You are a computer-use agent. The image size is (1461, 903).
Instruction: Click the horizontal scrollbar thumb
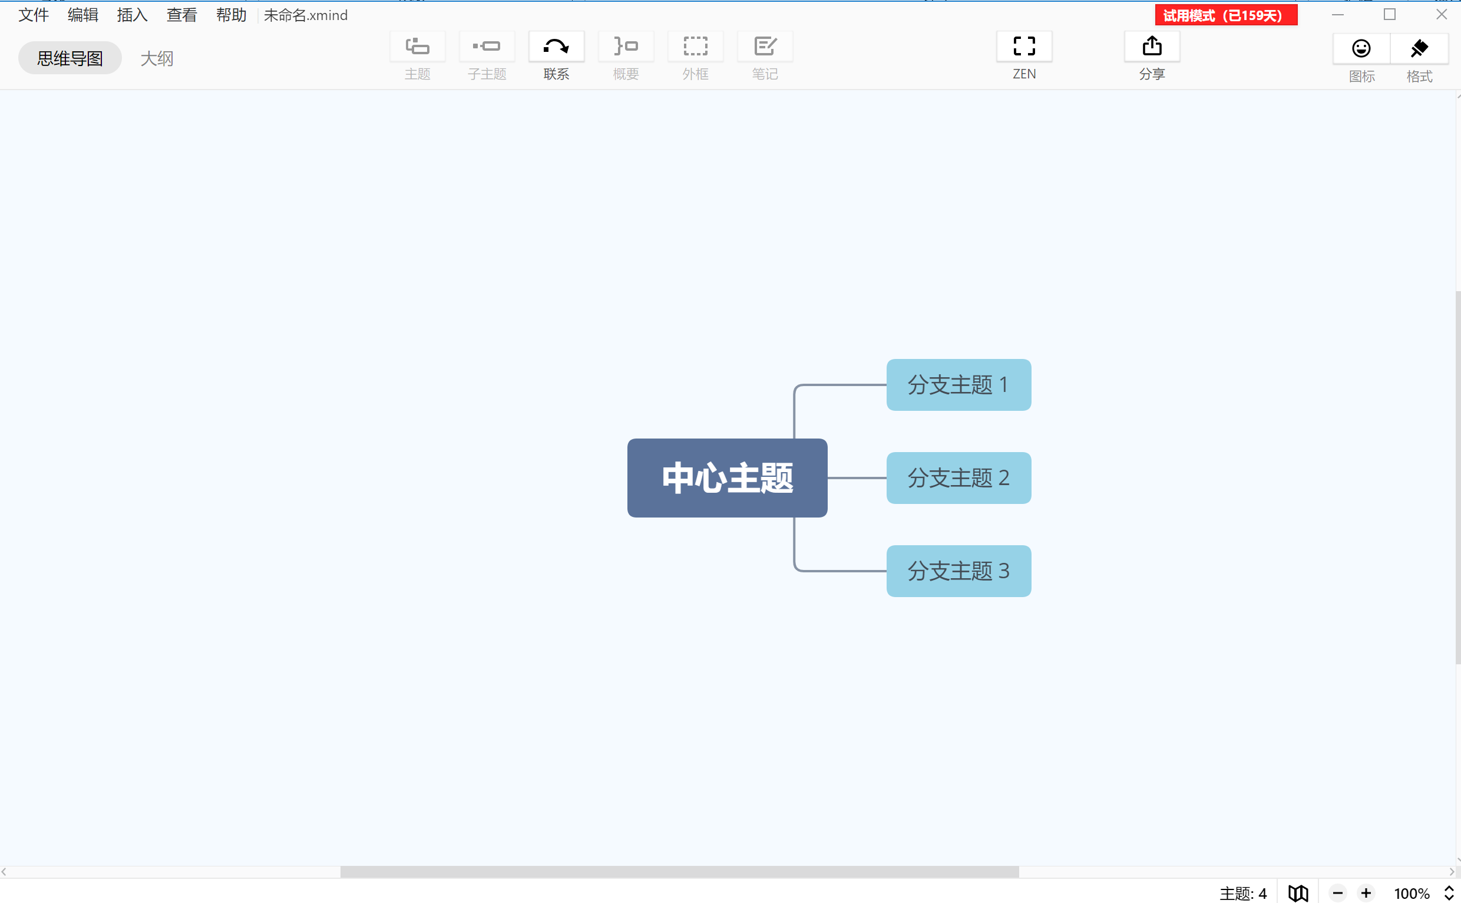679,872
